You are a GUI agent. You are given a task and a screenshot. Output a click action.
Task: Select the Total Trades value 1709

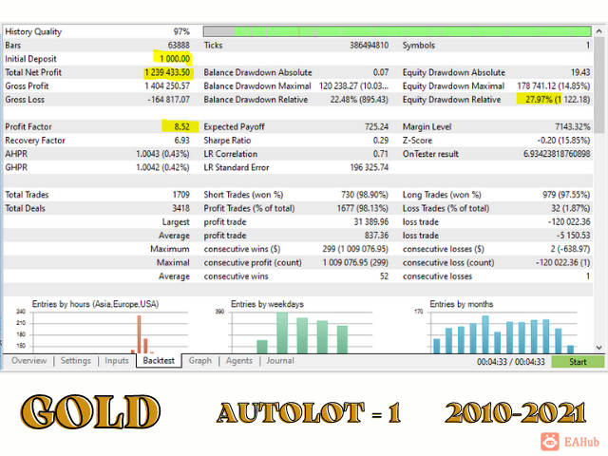point(181,195)
